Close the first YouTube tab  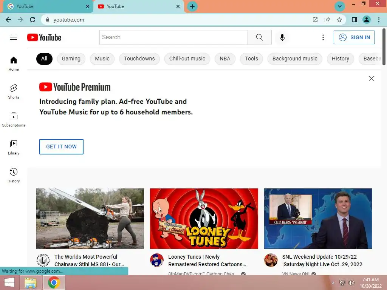click(x=88, y=6)
